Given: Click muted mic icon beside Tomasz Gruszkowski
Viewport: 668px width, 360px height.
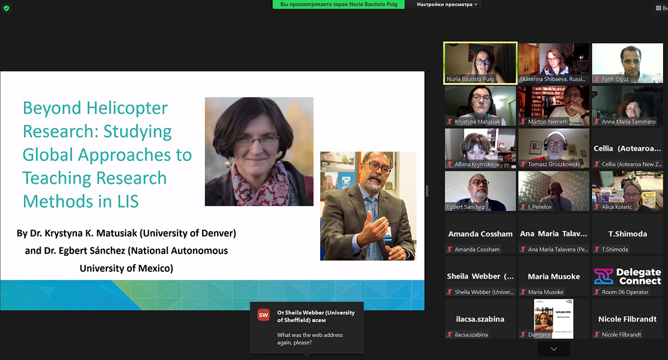Looking at the screenshot, I should point(523,164).
